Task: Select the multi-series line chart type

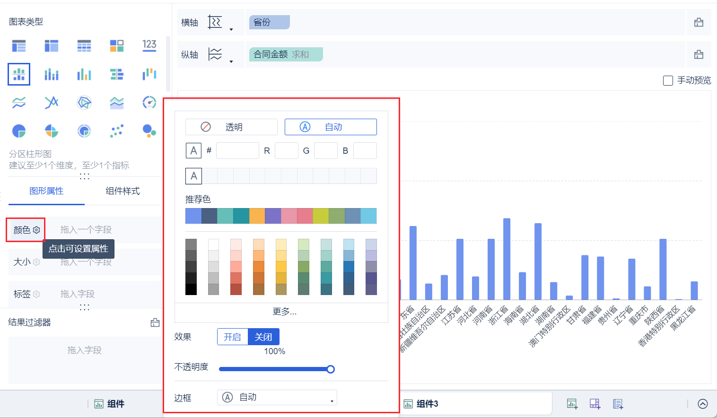Action: click(x=52, y=103)
